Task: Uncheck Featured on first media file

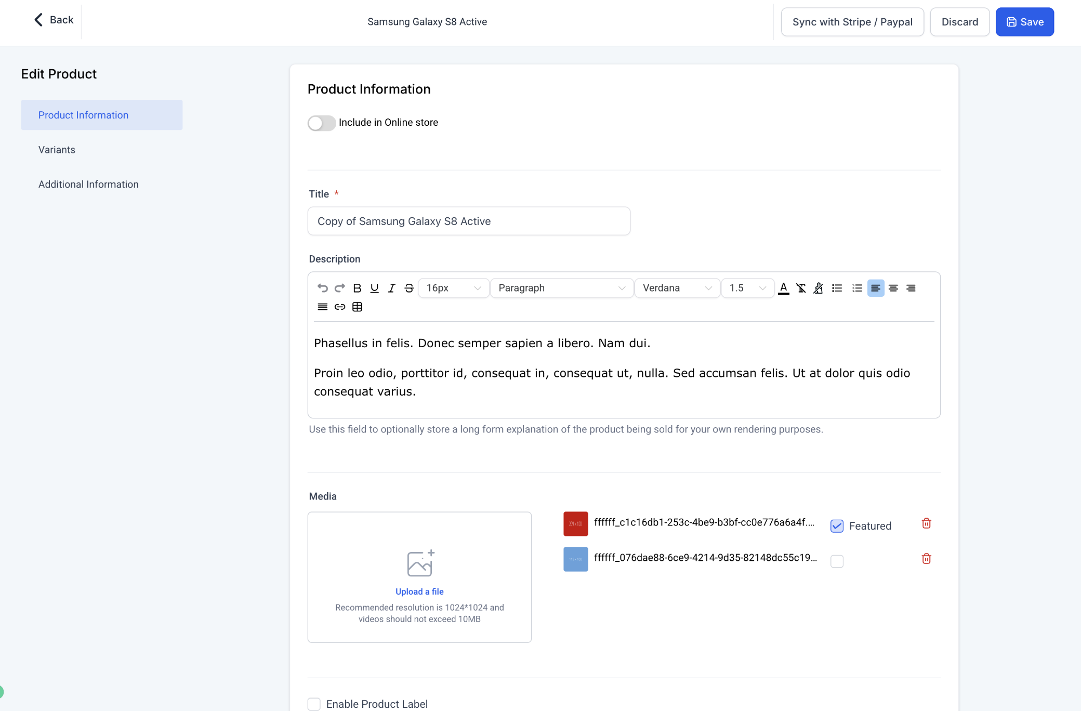Action: click(x=837, y=526)
